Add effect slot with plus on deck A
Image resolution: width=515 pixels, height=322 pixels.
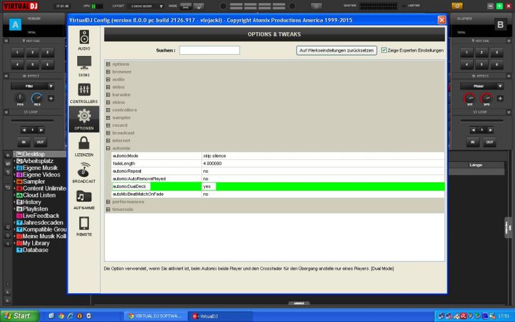pyautogui.click(x=51, y=99)
